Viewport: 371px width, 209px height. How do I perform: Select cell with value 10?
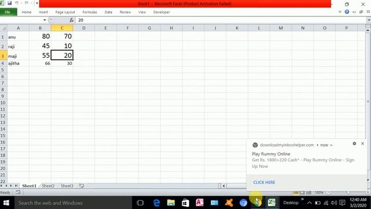tap(62, 46)
